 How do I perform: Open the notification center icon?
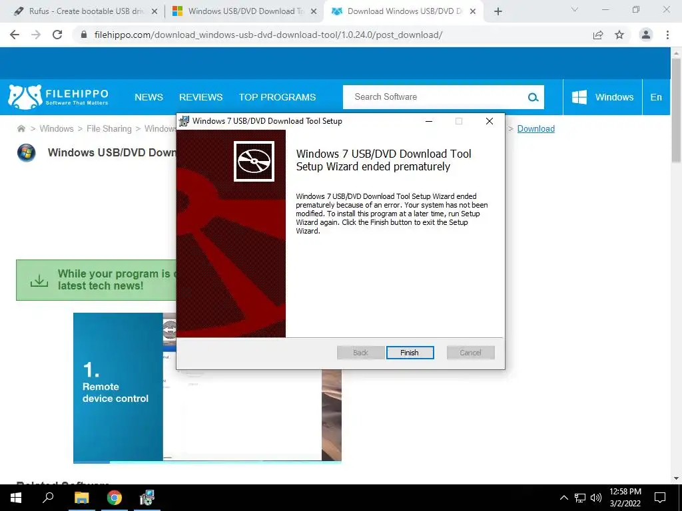(x=660, y=498)
